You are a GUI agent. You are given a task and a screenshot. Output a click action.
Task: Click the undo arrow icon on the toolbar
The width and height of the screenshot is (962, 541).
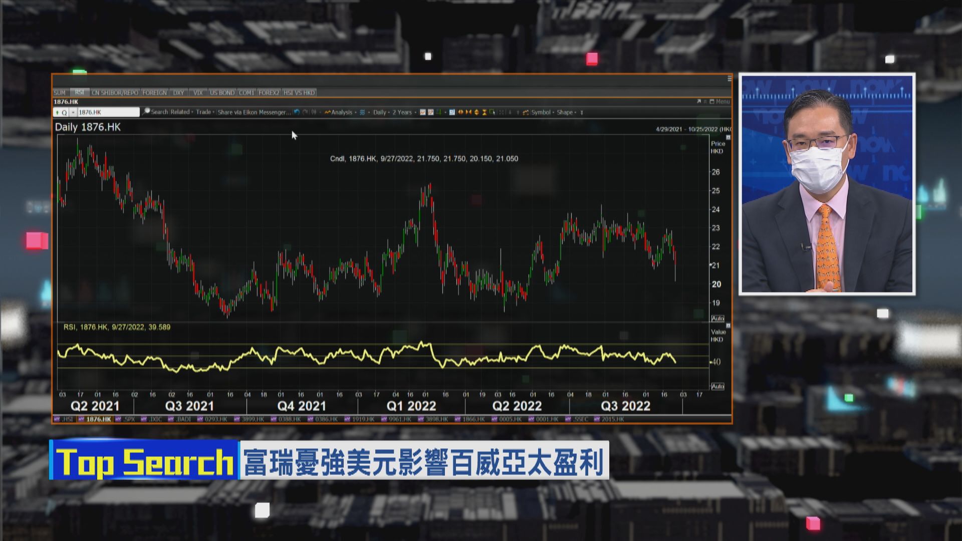pos(297,112)
